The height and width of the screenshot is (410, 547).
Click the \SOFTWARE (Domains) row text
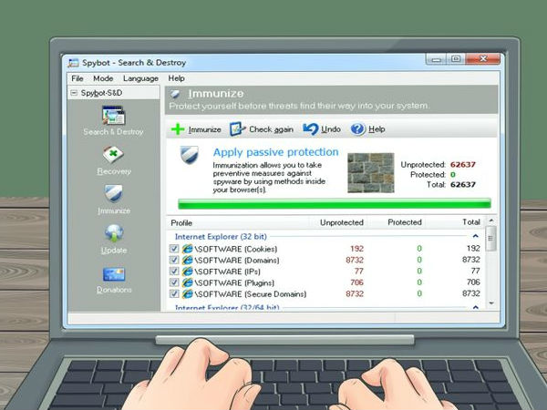237,261
